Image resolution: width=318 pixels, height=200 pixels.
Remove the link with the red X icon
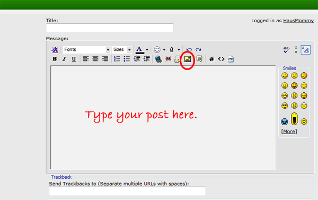168,59
